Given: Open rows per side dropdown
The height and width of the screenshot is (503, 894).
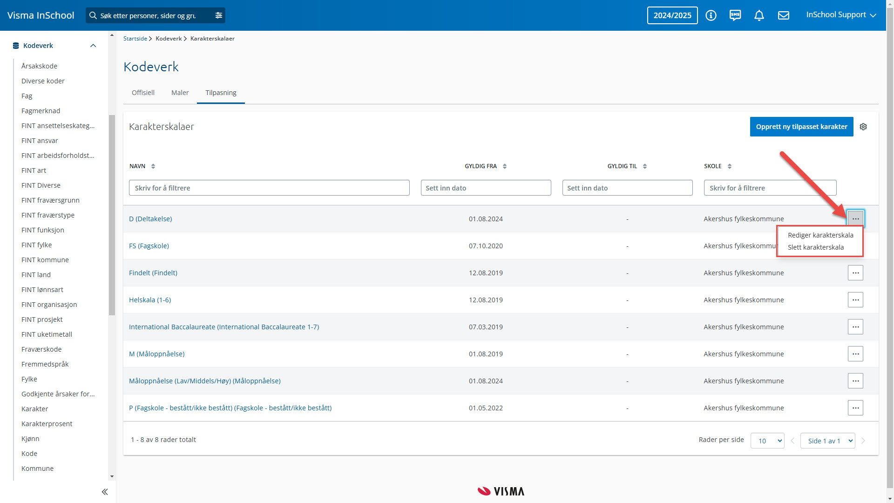Looking at the screenshot, I should tap(767, 441).
